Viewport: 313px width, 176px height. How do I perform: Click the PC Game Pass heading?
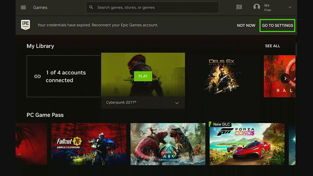tap(45, 115)
